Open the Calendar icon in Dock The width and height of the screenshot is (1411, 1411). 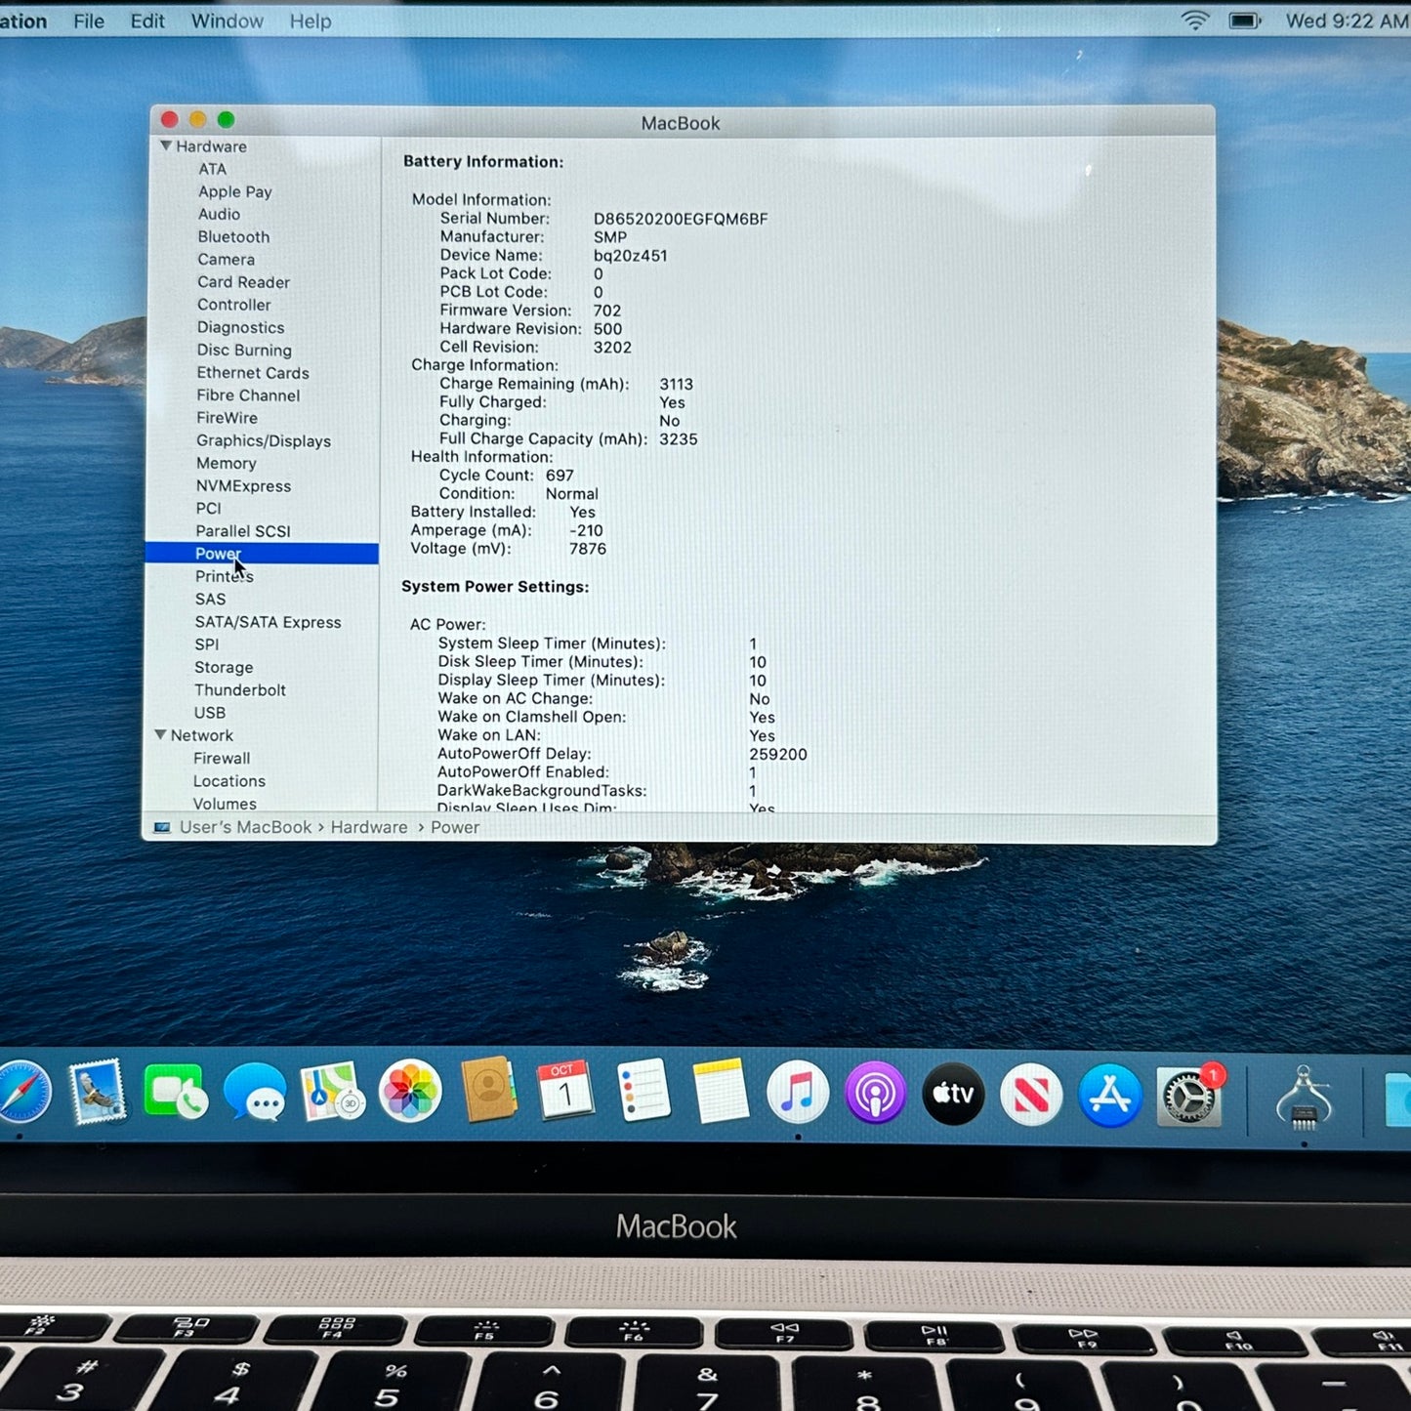(x=564, y=1091)
